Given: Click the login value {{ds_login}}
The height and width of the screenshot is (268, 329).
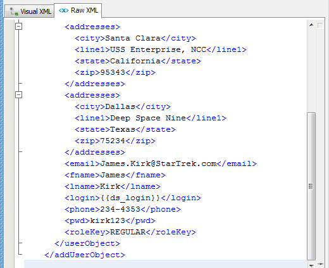Looking at the screenshot, I should 130,198.
